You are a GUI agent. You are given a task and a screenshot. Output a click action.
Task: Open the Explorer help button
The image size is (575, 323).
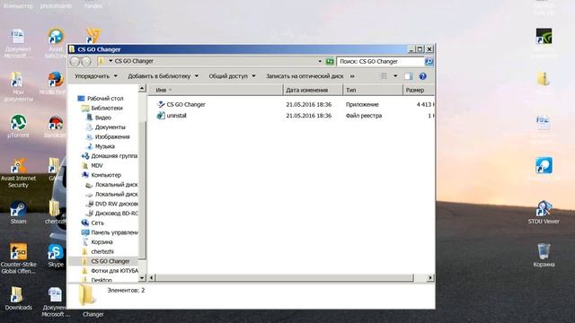pyautogui.click(x=423, y=76)
